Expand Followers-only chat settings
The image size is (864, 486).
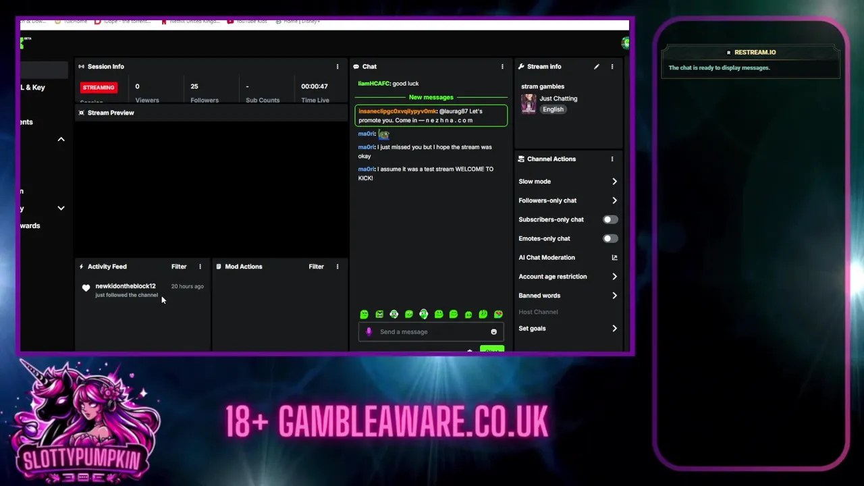click(x=614, y=200)
